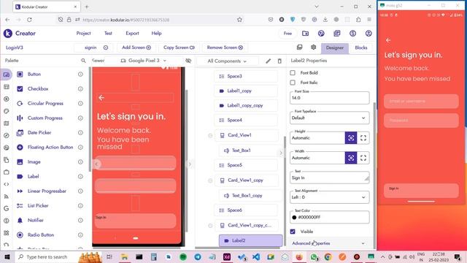Enable Font Bold checkbox
Image resolution: width=467 pixels, height=263 pixels.
[x=293, y=73]
